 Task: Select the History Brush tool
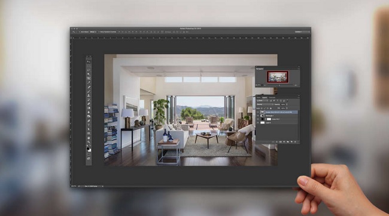tap(89, 100)
